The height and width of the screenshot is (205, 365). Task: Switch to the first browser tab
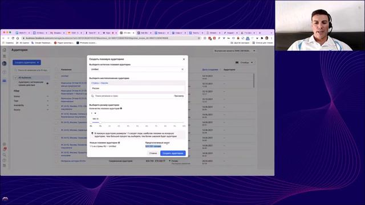point(23,33)
